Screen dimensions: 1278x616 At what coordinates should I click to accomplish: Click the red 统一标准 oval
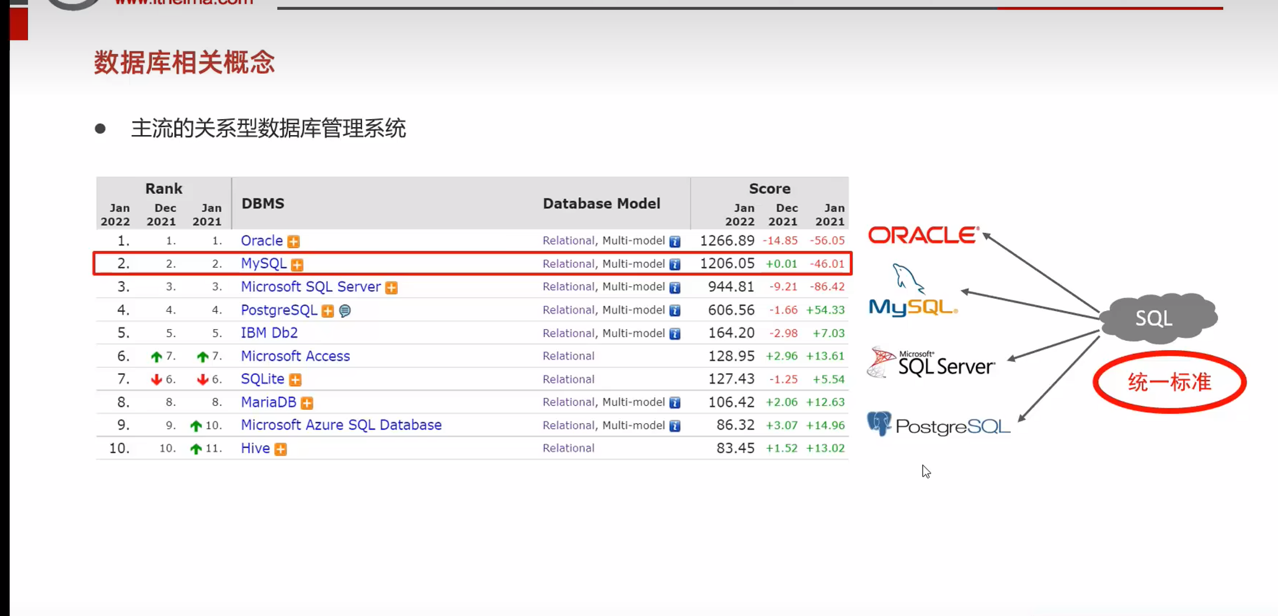(x=1169, y=382)
